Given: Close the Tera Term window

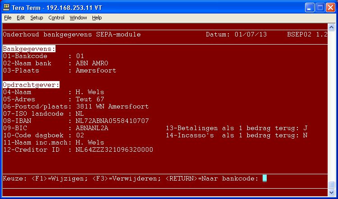Looking at the screenshot, I should click(x=330, y=7).
